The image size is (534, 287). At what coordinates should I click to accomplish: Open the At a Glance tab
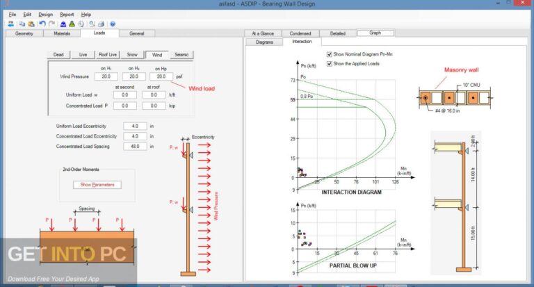click(263, 33)
